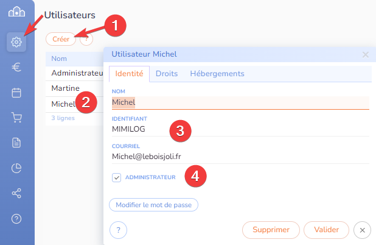Open the share connections icon
The width and height of the screenshot is (376, 245).
pos(16,193)
